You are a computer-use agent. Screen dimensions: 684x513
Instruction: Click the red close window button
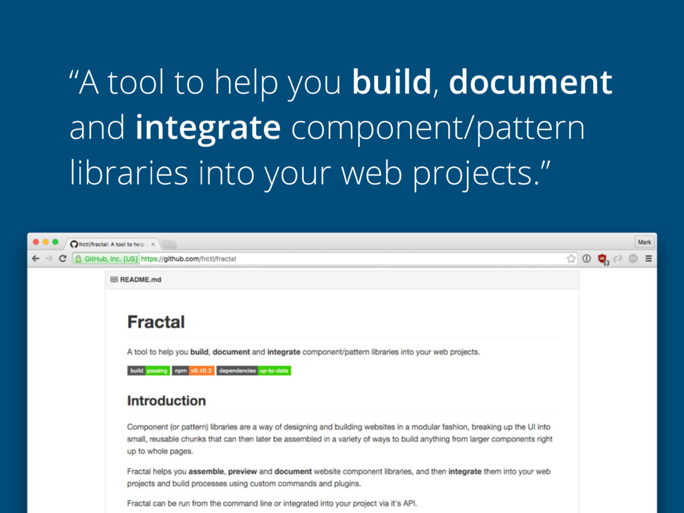pyautogui.click(x=36, y=242)
